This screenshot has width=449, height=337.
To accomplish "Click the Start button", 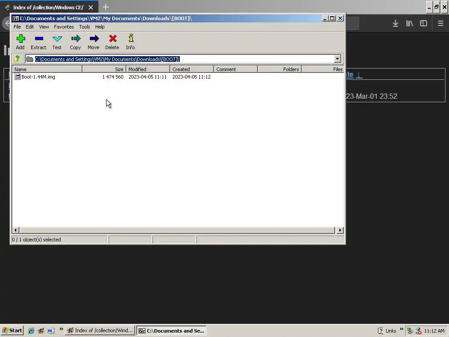I will pos(12,330).
